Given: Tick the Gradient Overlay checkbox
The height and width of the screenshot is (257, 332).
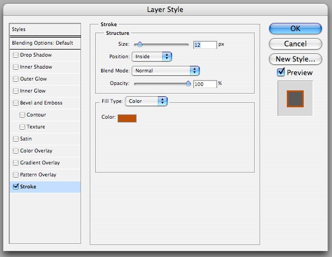Looking at the screenshot, I should (15, 163).
